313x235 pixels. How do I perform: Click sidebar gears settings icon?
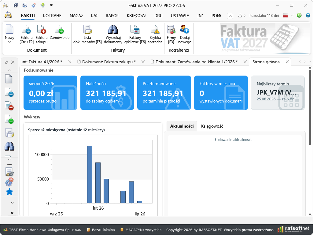[x=9, y=182]
